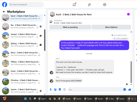Screen dimensions: 137x102
Task: Click the chat messages scrollbar thumb
Action: click(131, 72)
